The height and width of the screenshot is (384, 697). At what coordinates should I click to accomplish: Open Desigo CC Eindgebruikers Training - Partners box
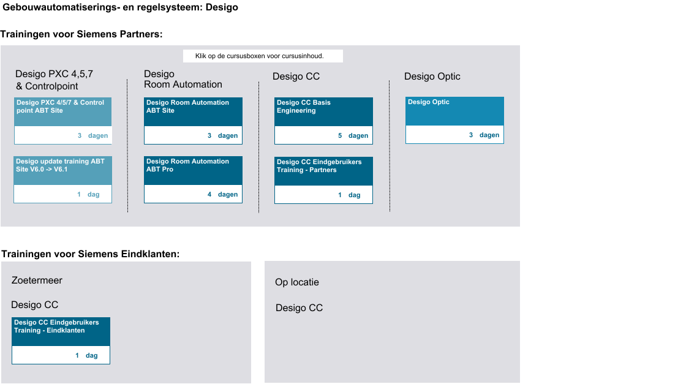(323, 171)
